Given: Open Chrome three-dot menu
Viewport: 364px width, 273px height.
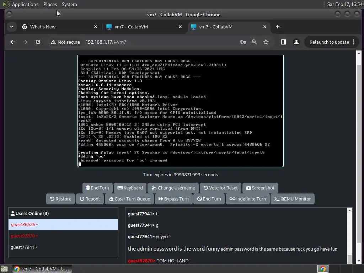Looking at the screenshot, I should (353, 42).
